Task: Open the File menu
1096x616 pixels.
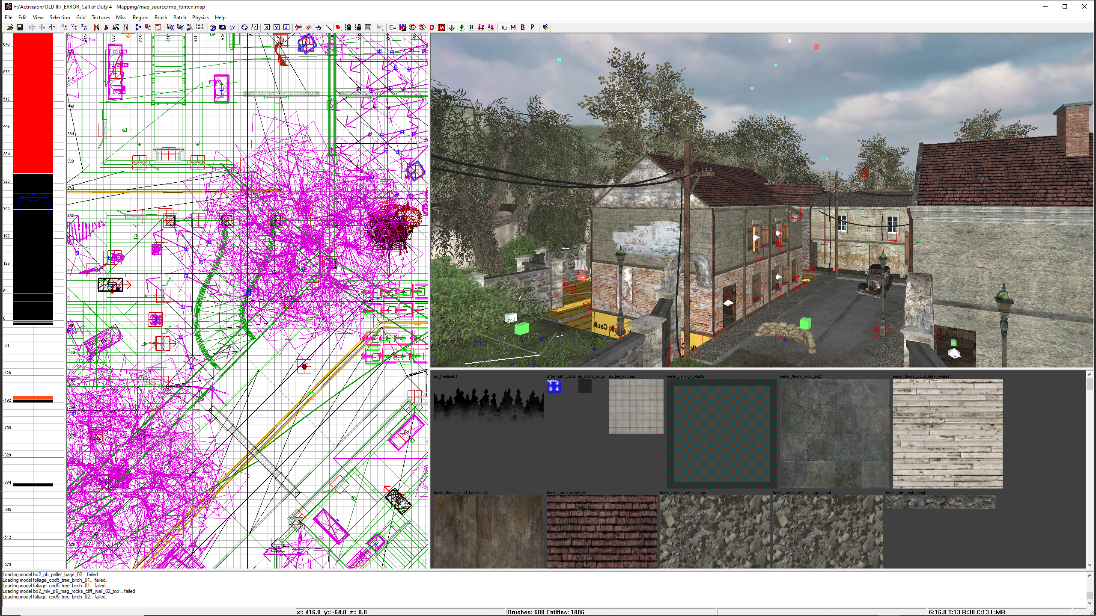Action: coord(9,18)
